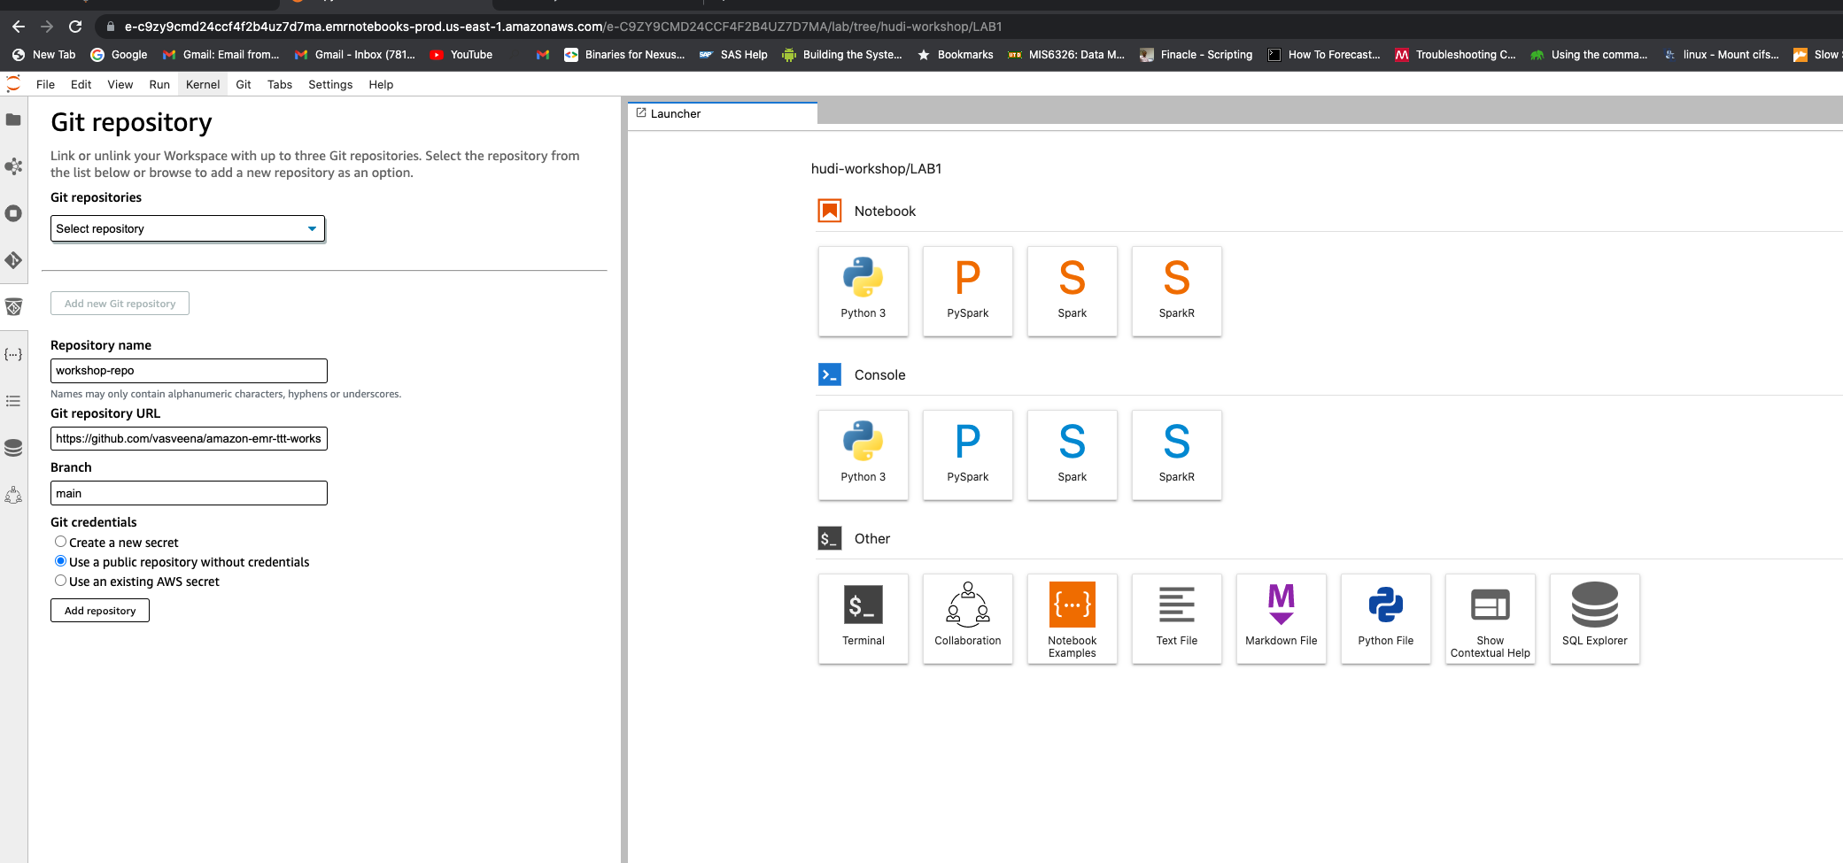Open the Google bookmark

119,55
